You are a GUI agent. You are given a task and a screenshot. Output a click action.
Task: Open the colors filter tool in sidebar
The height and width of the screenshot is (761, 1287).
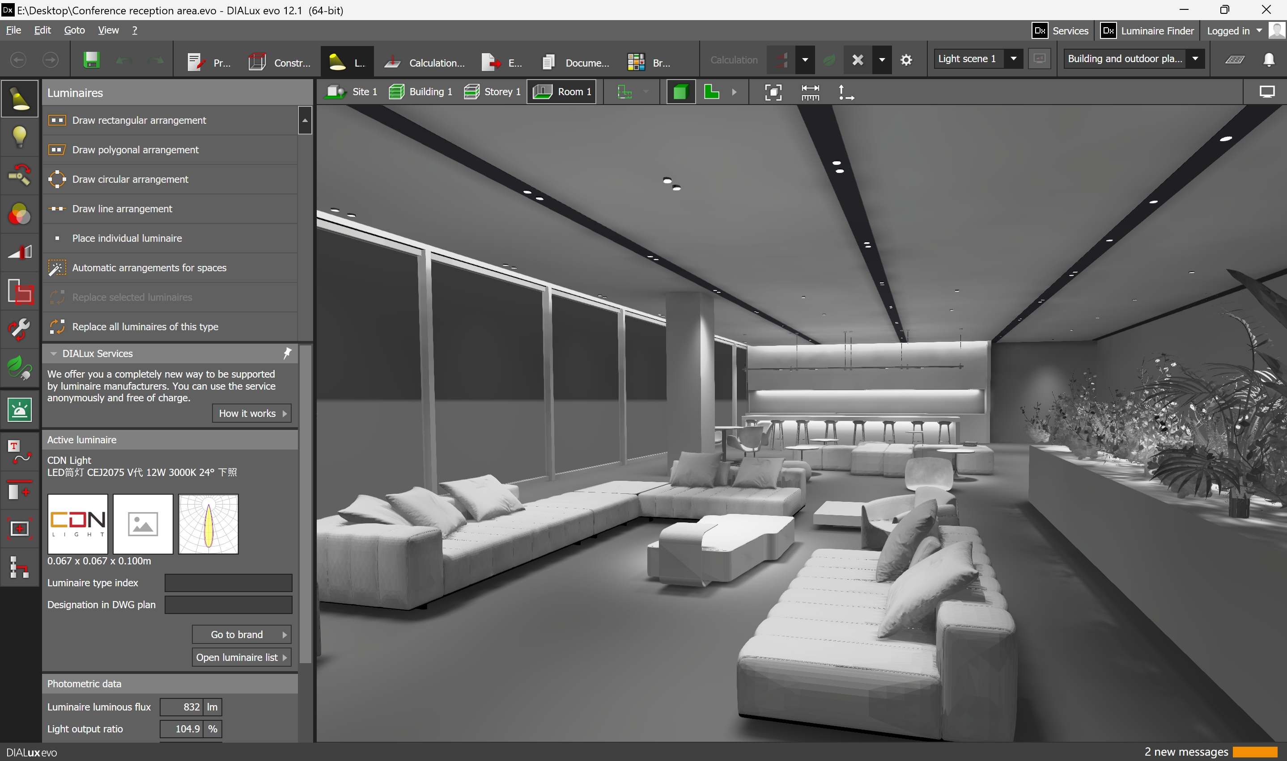point(20,214)
